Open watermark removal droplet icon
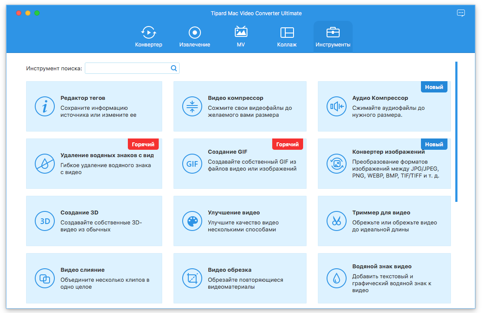The image size is (484, 313). 44,164
